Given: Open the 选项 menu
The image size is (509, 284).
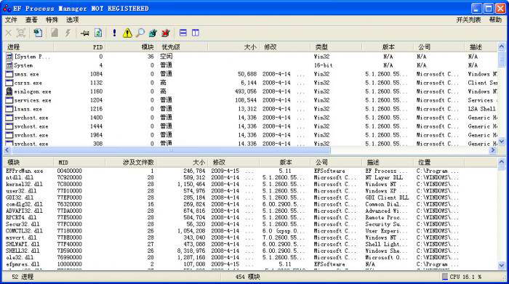Looking at the screenshot, I should (73, 20).
